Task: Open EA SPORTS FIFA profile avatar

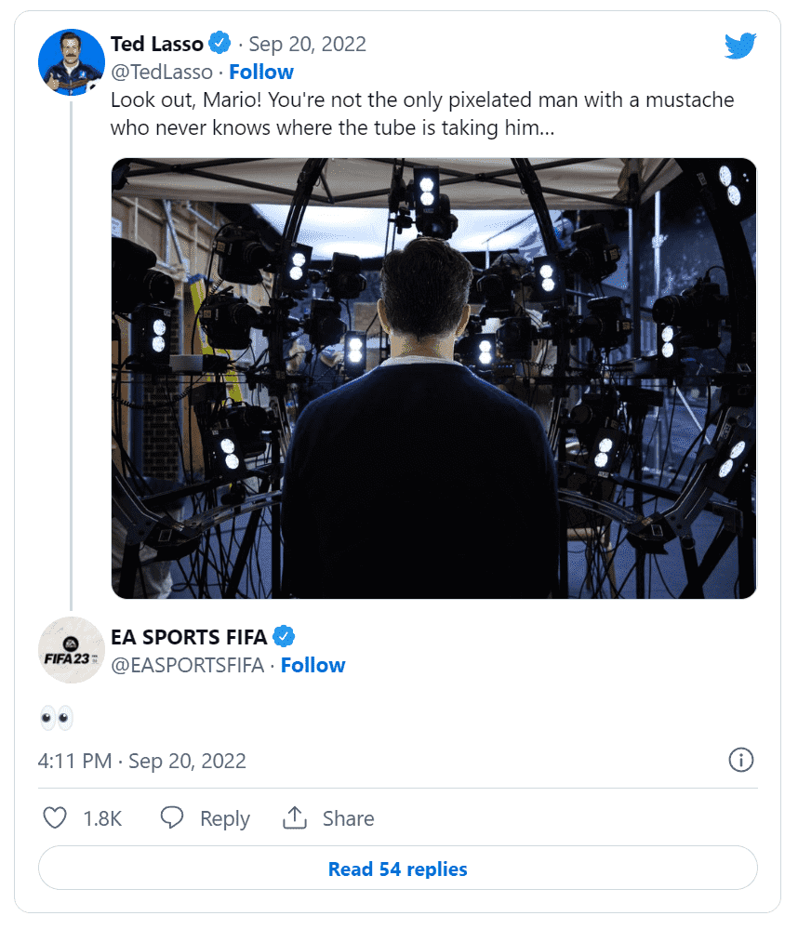Action: [x=72, y=650]
